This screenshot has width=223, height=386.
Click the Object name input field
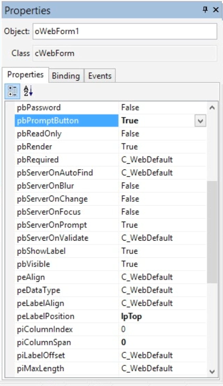tap(124, 32)
